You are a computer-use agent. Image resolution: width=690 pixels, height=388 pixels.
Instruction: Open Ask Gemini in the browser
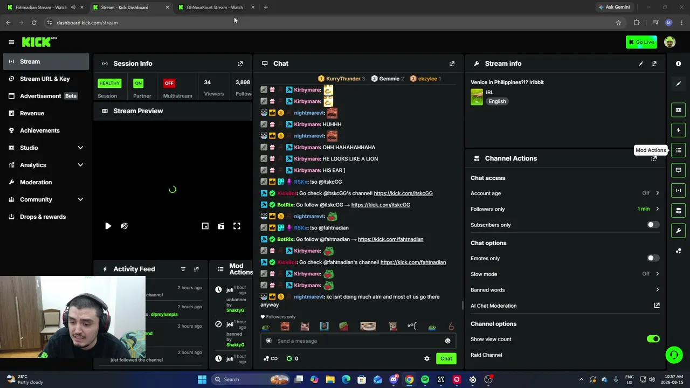613,8
